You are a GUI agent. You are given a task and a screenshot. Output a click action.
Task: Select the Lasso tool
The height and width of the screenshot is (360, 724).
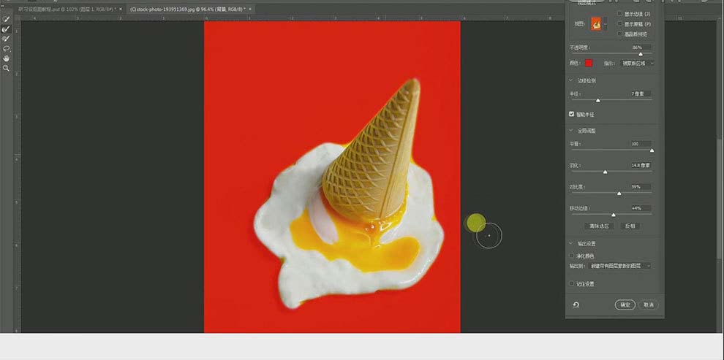7,48
